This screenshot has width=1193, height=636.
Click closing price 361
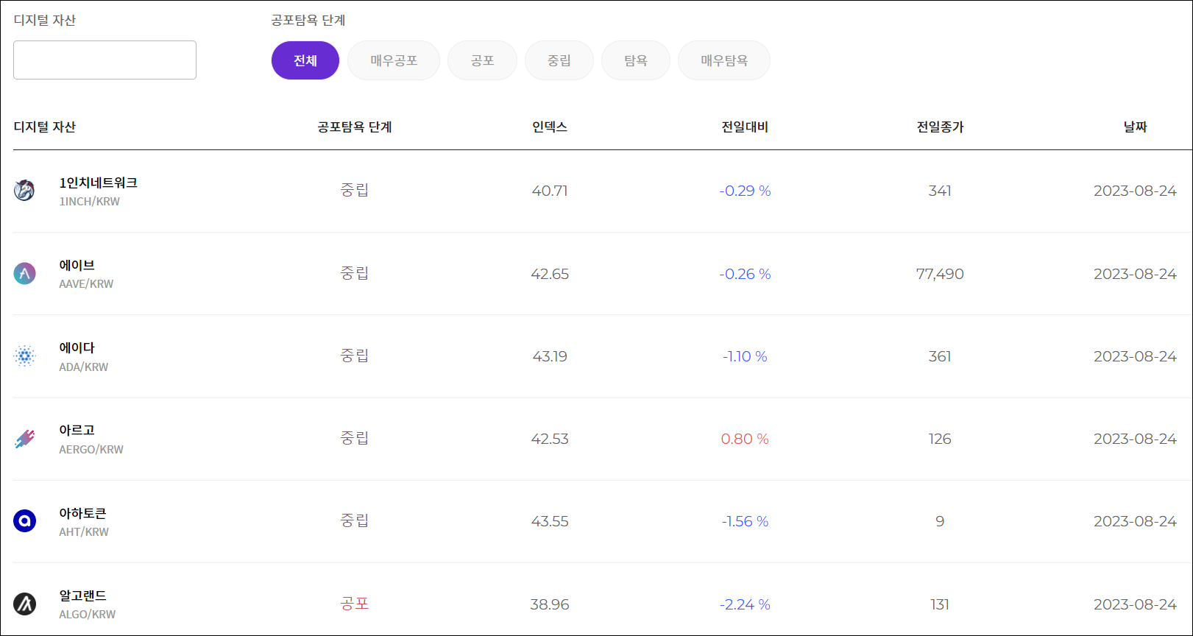pyautogui.click(x=940, y=356)
